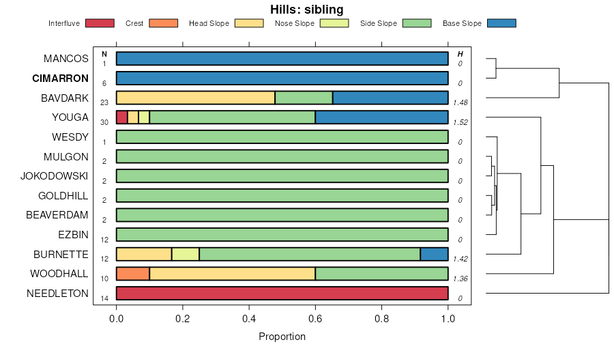The image size is (614, 355).
Task: Click the Interfluve red legend swatch
Action: [100, 23]
